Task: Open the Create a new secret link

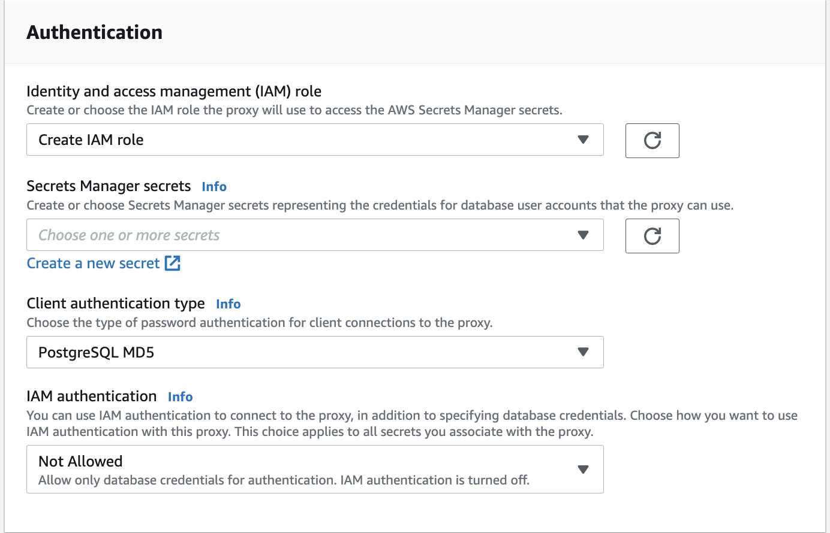Action: tap(94, 264)
